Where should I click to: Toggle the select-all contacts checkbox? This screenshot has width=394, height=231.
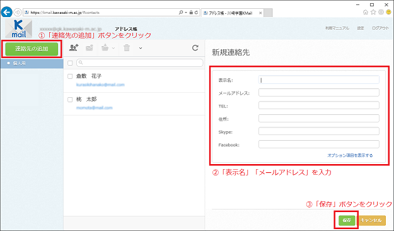70,63
